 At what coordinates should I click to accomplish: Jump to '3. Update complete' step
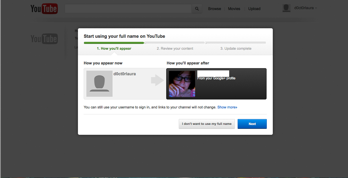236,49
